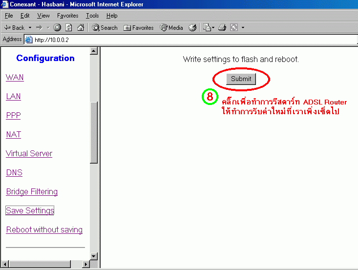Open the Favorites menu
Screen dimensions: 358x270
tap(67, 16)
